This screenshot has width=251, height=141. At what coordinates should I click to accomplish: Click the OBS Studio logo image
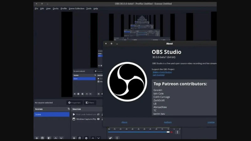127,82
